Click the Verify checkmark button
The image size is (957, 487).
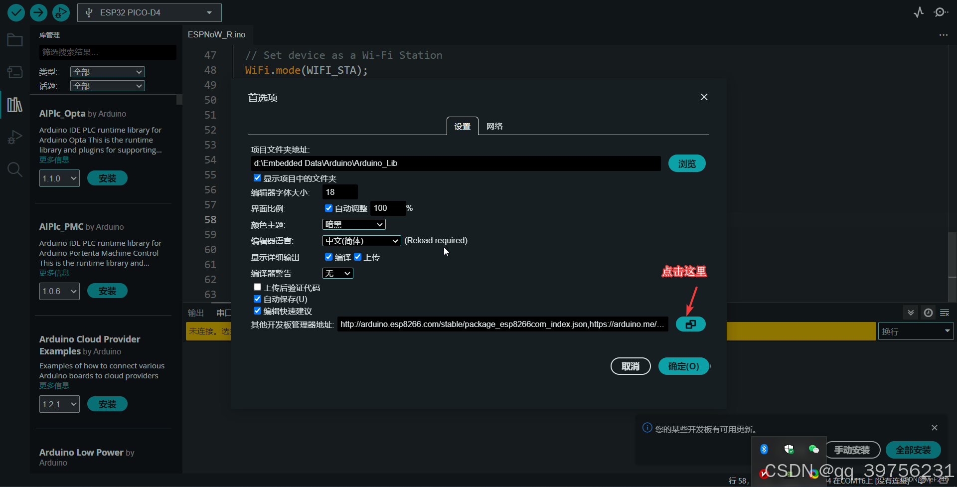16,12
